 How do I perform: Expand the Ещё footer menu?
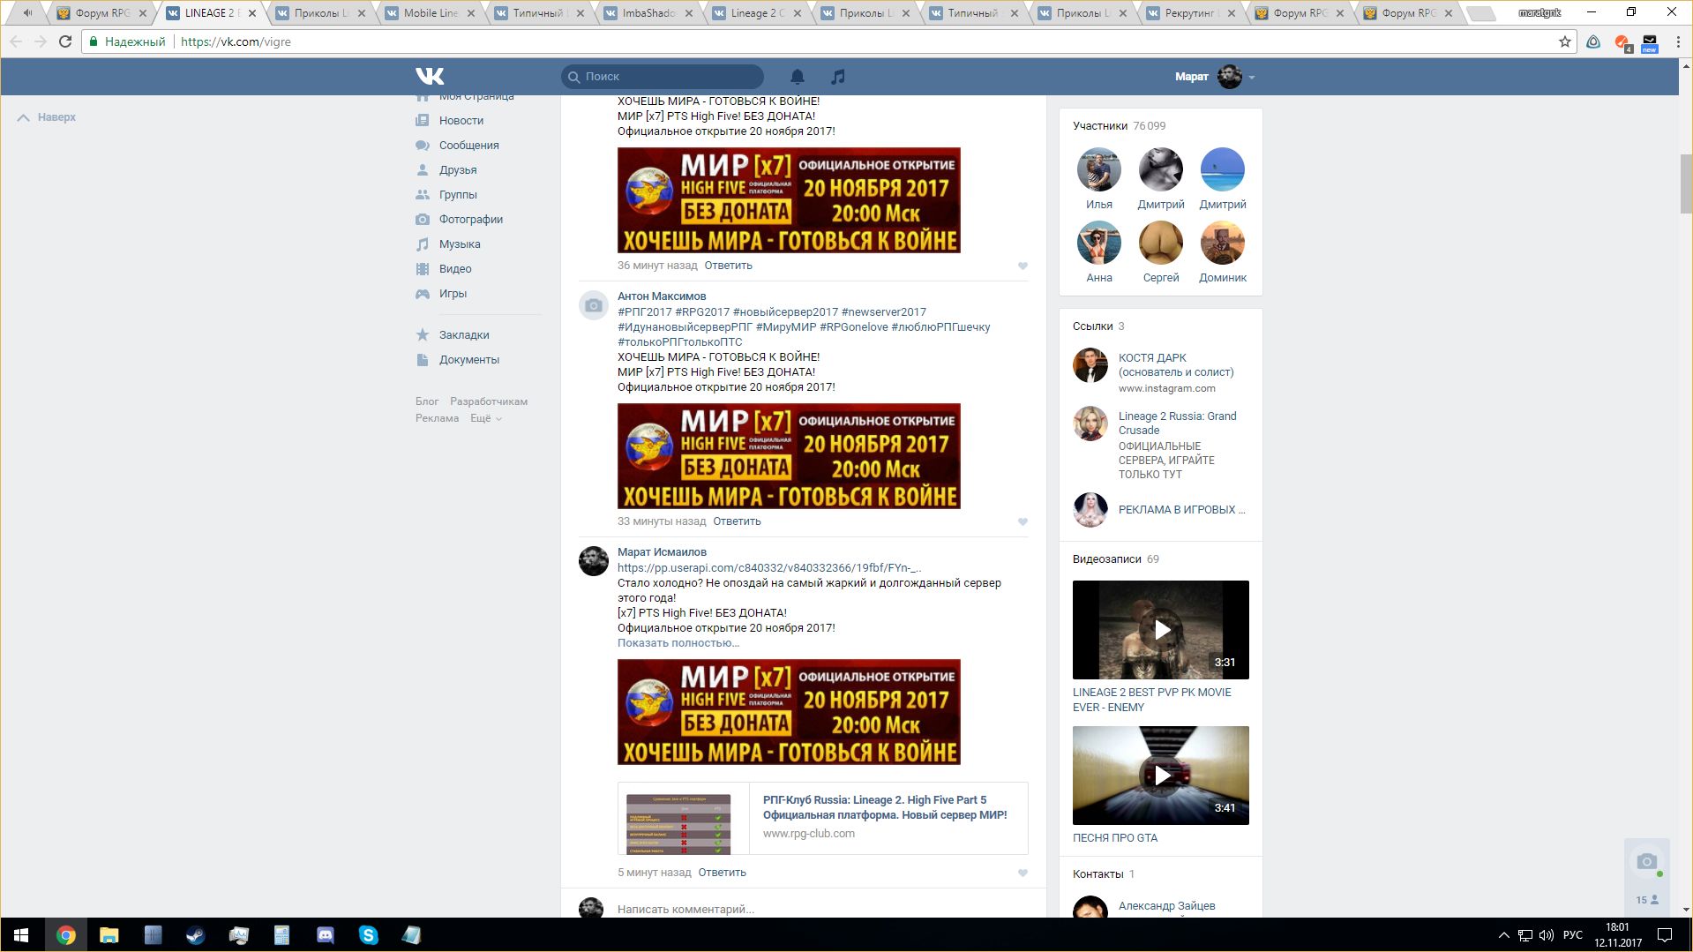point(485,418)
